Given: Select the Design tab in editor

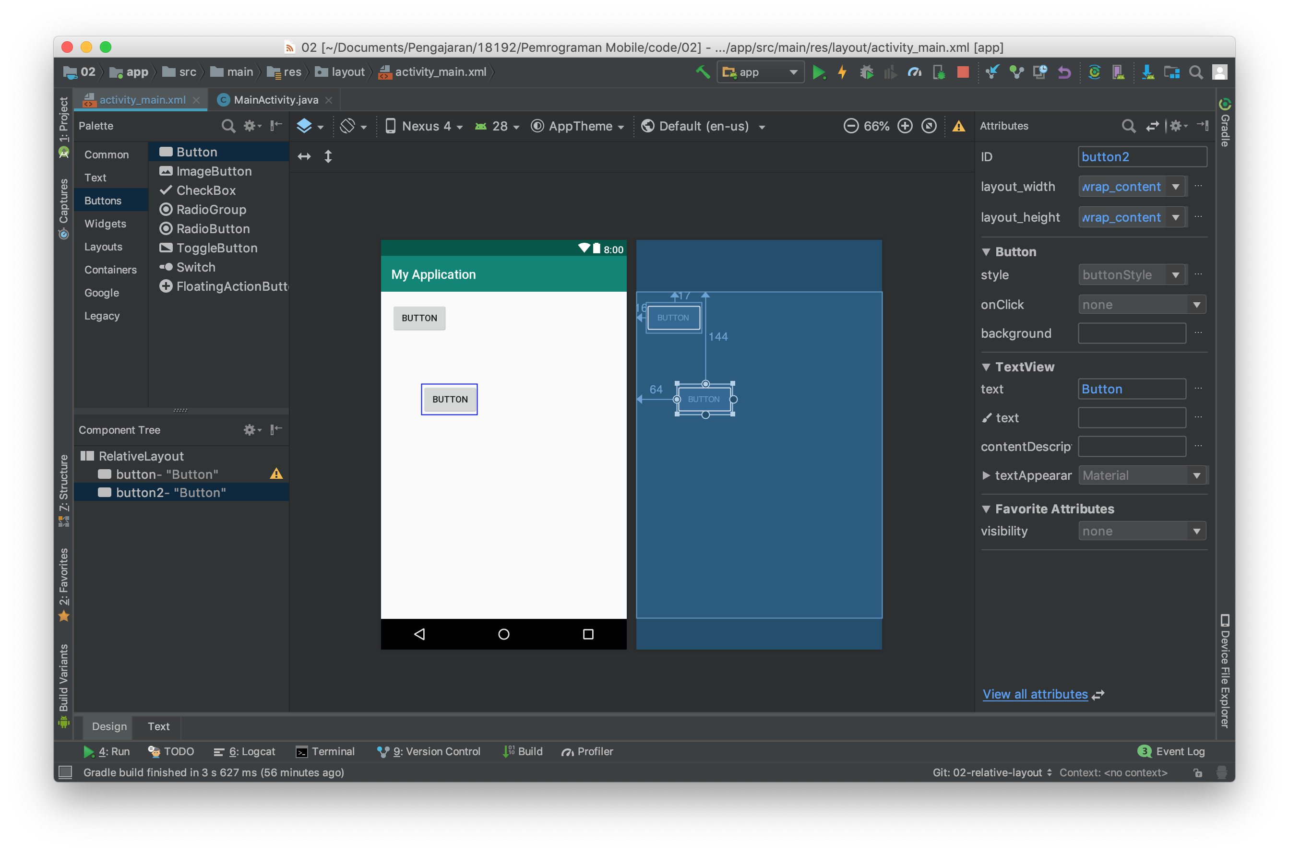Looking at the screenshot, I should coord(109,725).
